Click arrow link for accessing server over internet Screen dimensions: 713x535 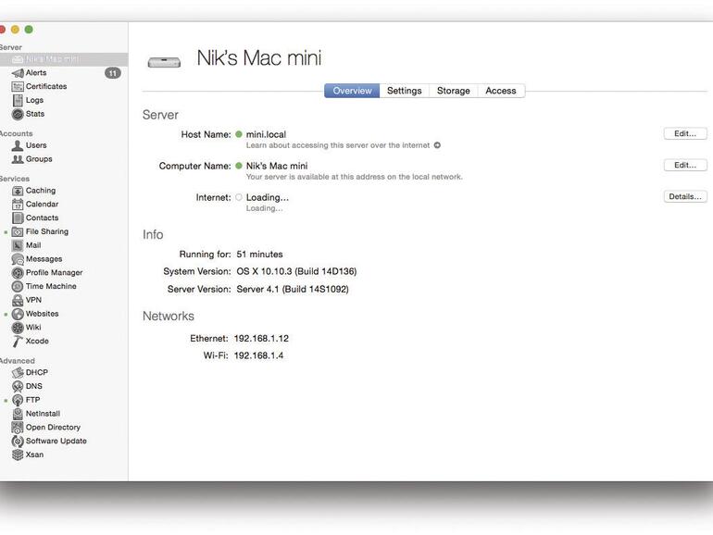(x=437, y=145)
